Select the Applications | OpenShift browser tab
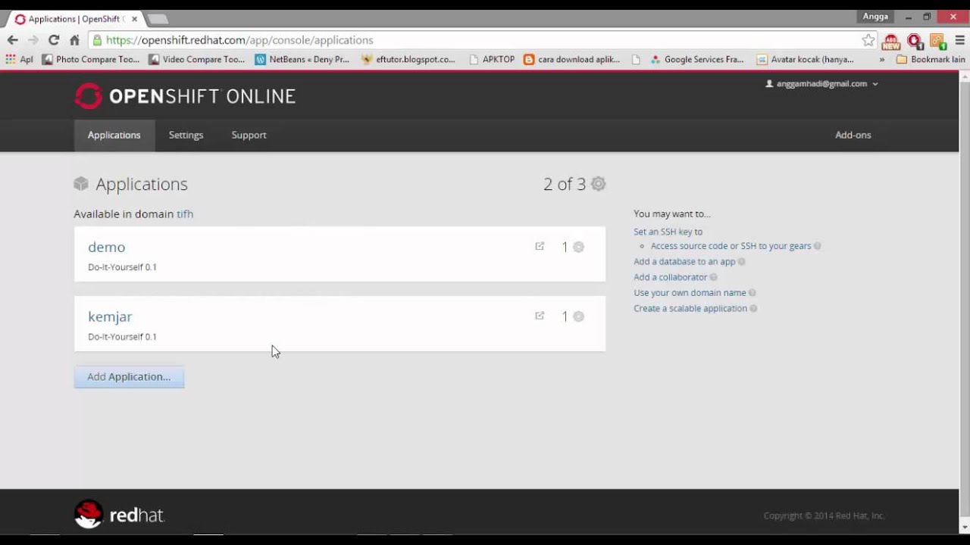Viewport: 970px width, 545px height. (x=74, y=19)
